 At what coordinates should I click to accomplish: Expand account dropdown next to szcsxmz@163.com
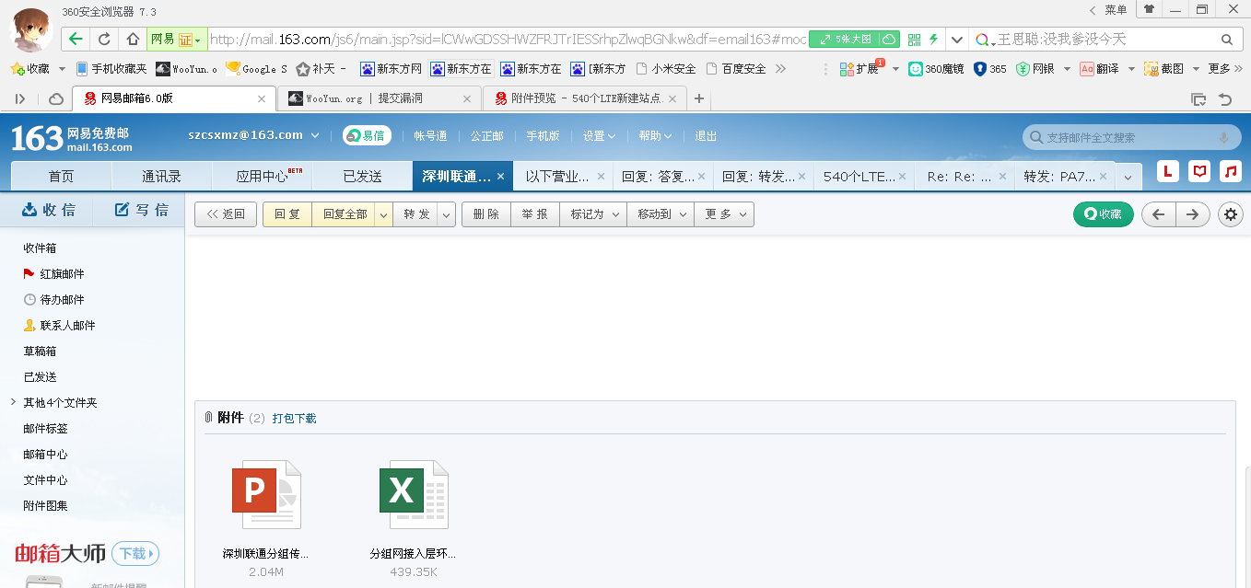(315, 135)
